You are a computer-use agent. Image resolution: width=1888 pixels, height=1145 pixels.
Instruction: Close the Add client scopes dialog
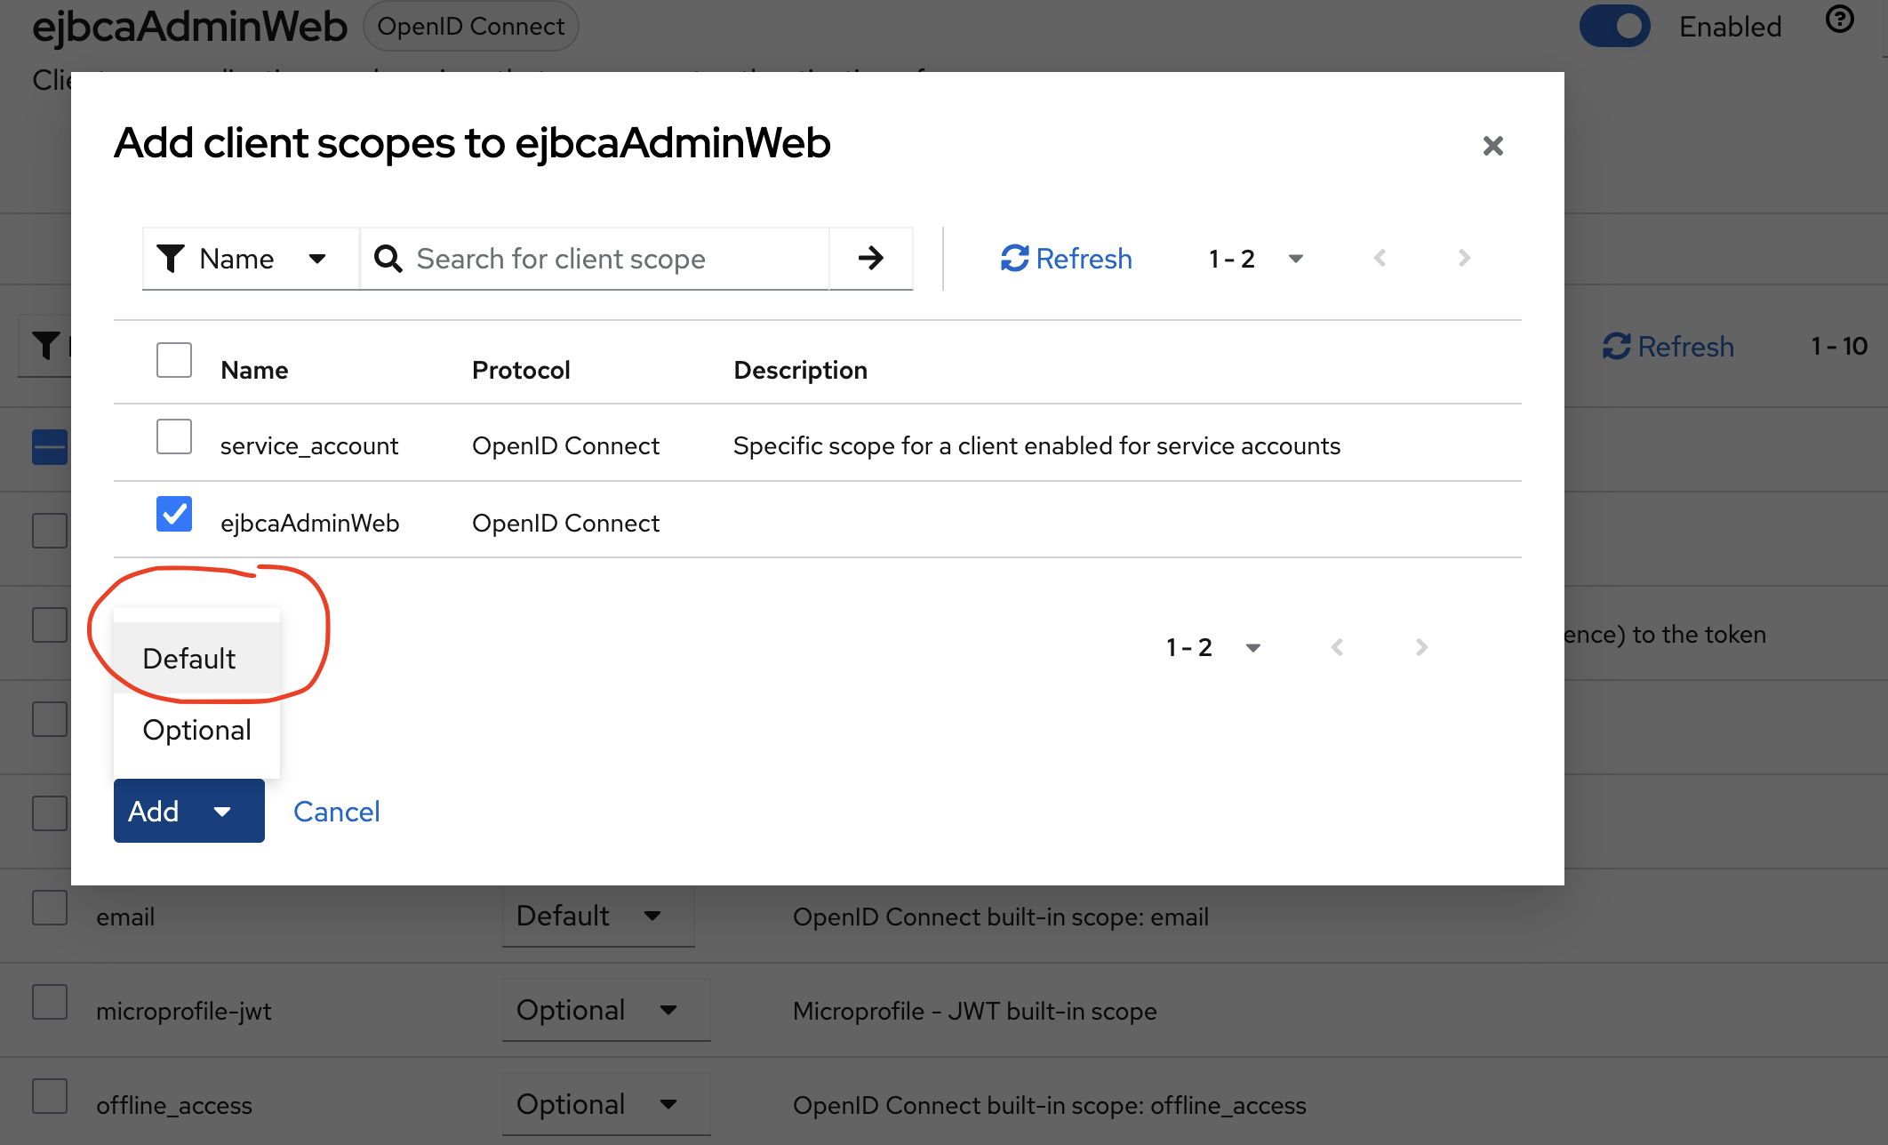tap(1492, 146)
